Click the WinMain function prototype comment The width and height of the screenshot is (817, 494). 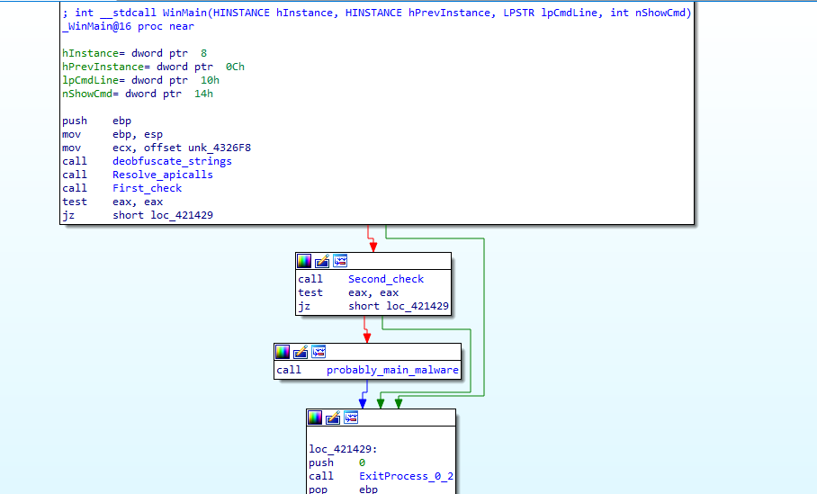tap(377, 13)
